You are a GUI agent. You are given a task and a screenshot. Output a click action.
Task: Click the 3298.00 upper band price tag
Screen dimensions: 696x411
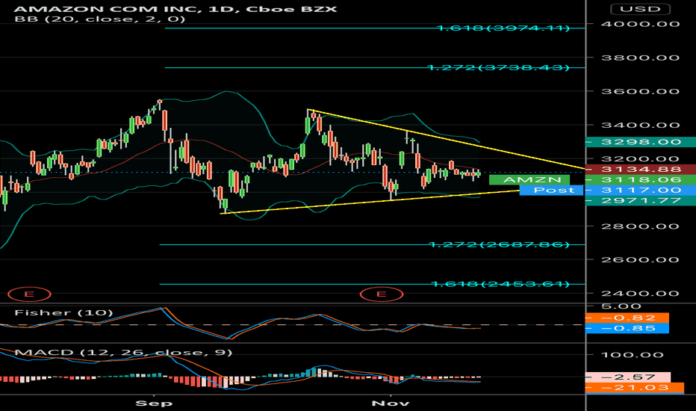641,142
